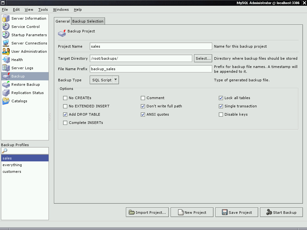Uncheck the Add DROP TABLE option
307x230 pixels.
pos(65,114)
